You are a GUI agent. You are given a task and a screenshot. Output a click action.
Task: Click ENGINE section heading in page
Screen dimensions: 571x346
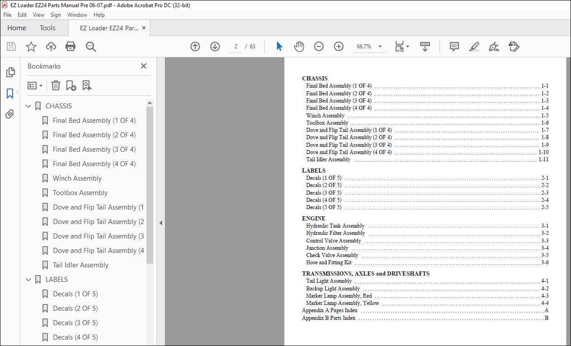(x=314, y=219)
